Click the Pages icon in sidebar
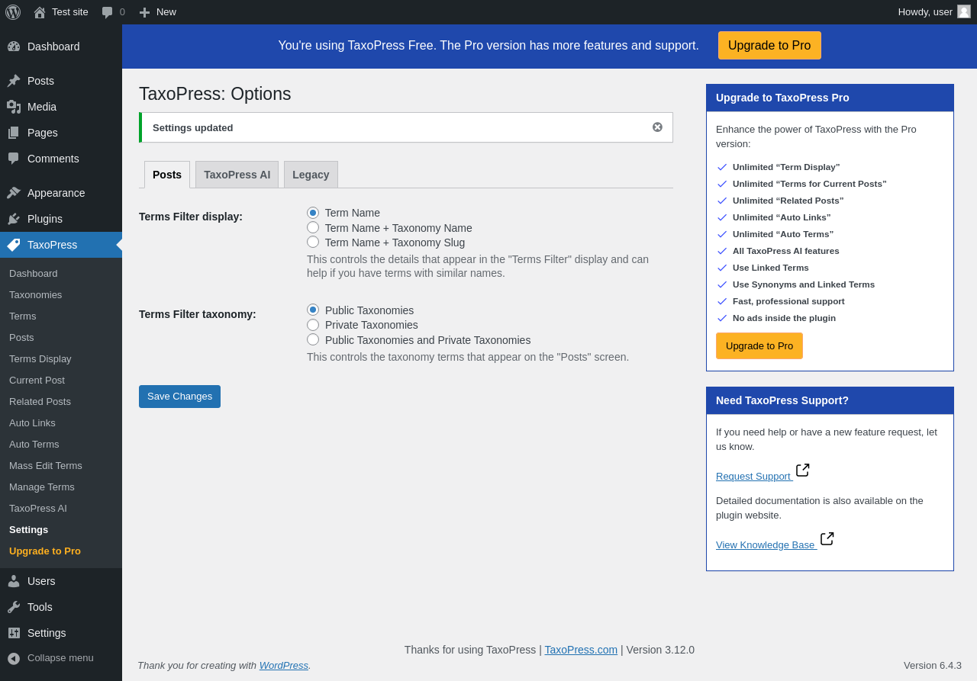 pos(14,133)
